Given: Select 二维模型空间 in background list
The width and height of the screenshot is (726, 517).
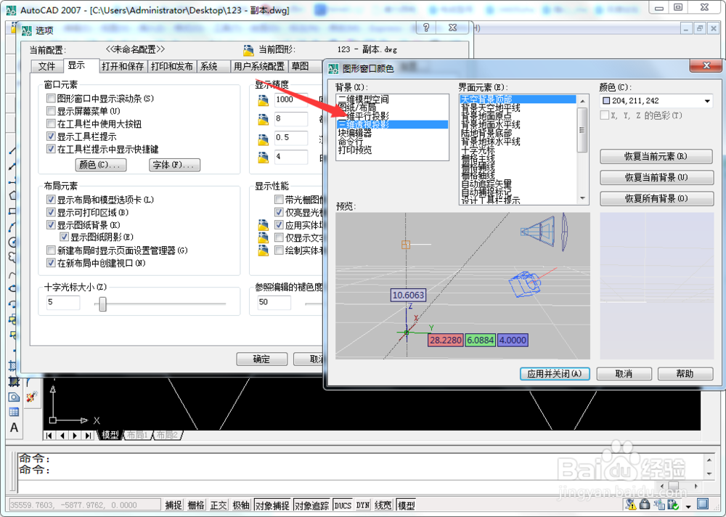Looking at the screenshot, I should pos(364,99).
